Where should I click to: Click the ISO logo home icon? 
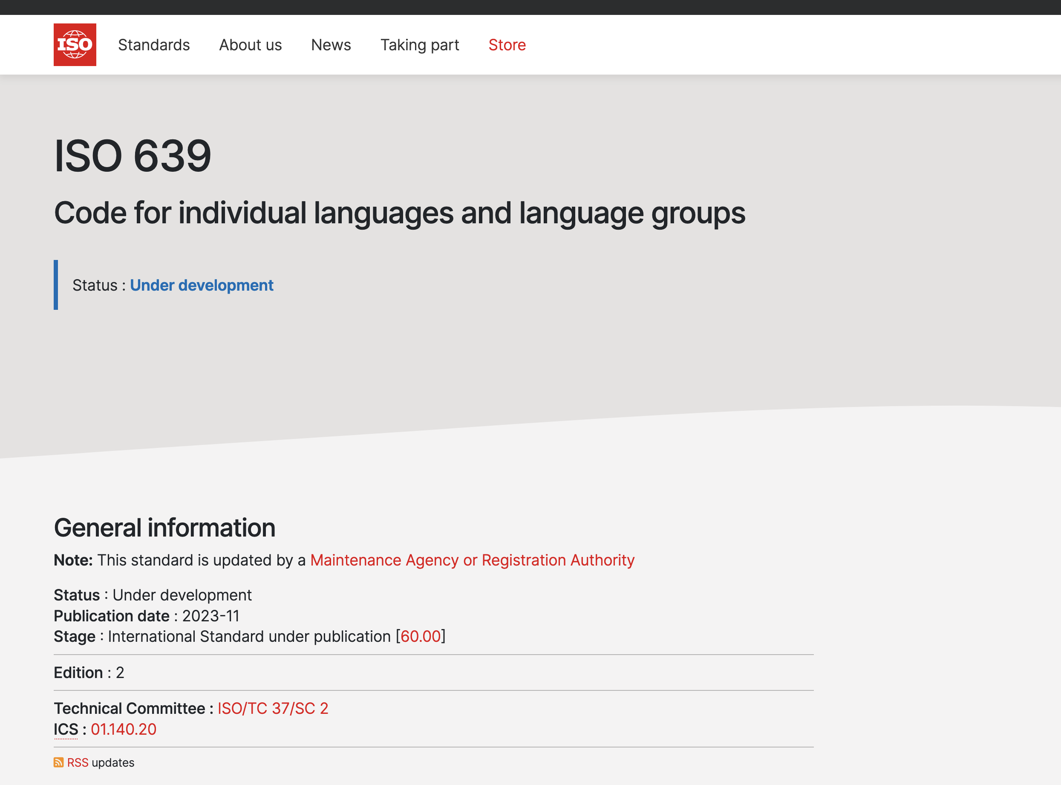[75, 45]
